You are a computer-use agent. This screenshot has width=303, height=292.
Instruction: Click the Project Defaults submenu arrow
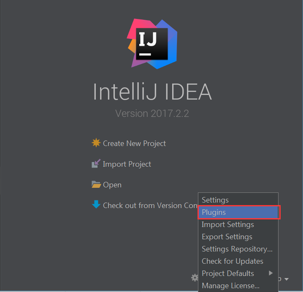(271, 273)
